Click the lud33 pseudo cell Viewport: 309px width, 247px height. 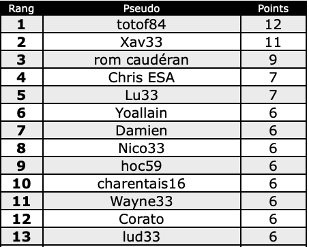tap(141, 237)
